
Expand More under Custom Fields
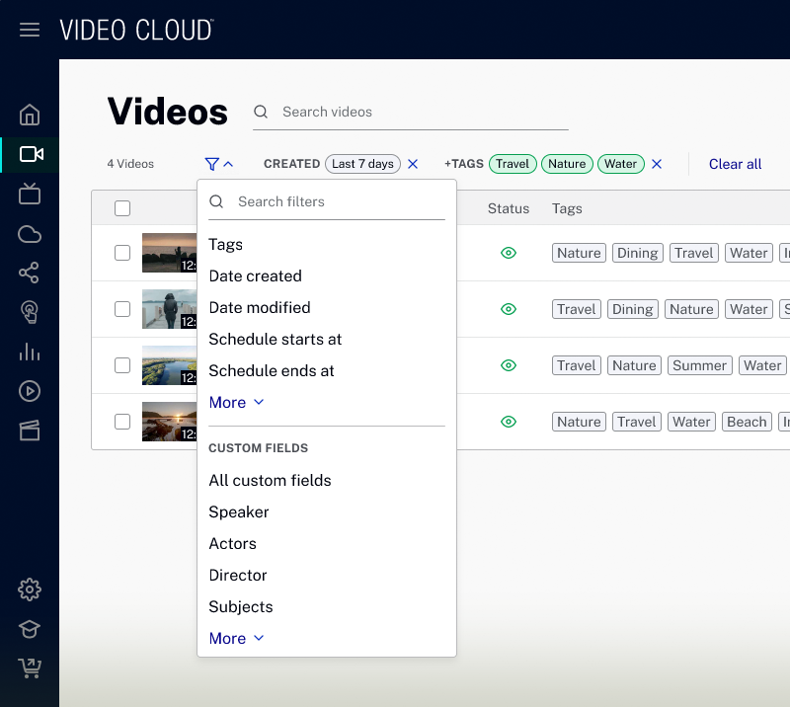coord(236,638)
